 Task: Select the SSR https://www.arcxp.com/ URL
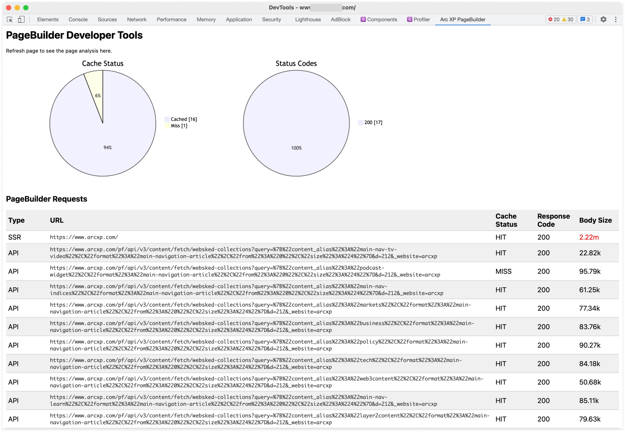click(x=84, y=237)
